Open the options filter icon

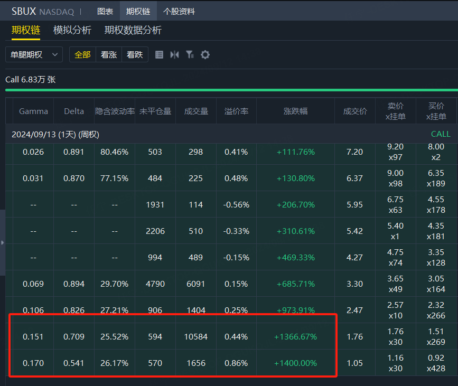coord(190,54)
